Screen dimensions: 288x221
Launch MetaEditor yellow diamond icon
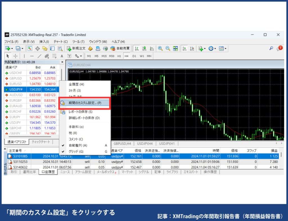tap(90, 48)
